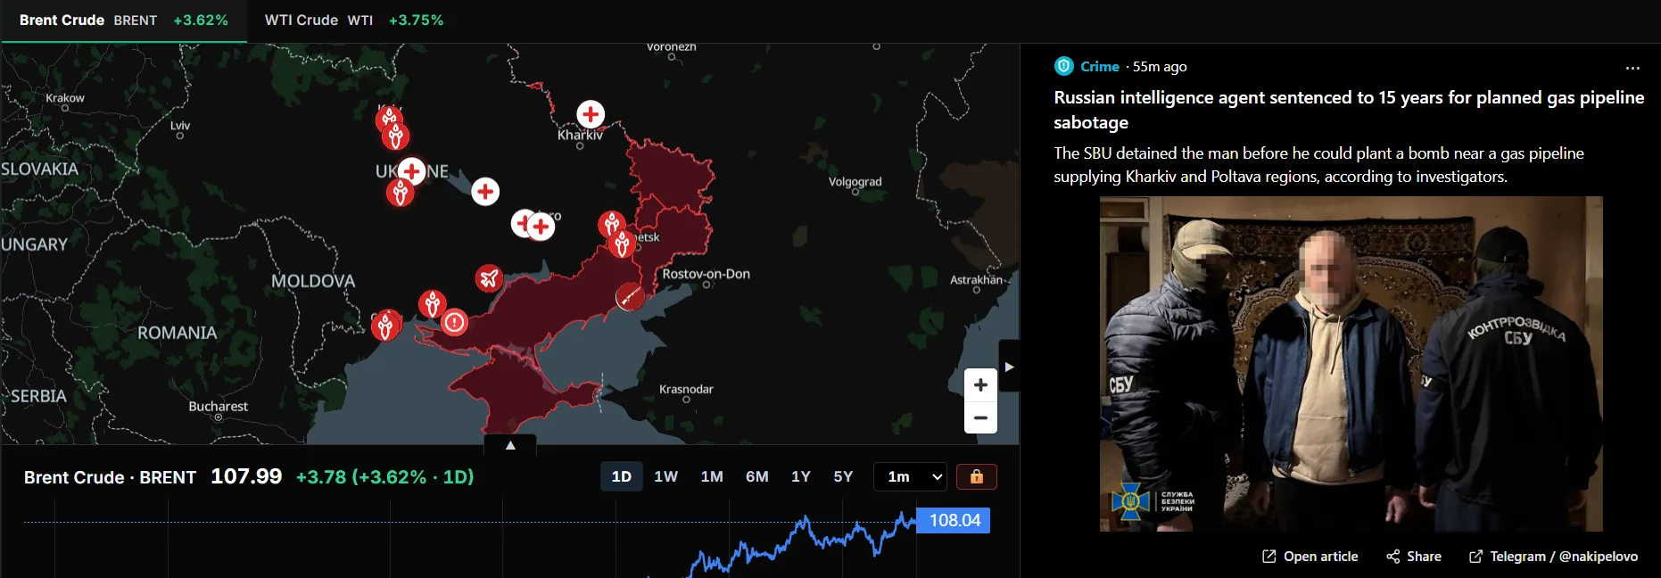Switch to the Brent Crude tab
Image resolution: width=1661 pixels, height=578 pixels.
123,21
